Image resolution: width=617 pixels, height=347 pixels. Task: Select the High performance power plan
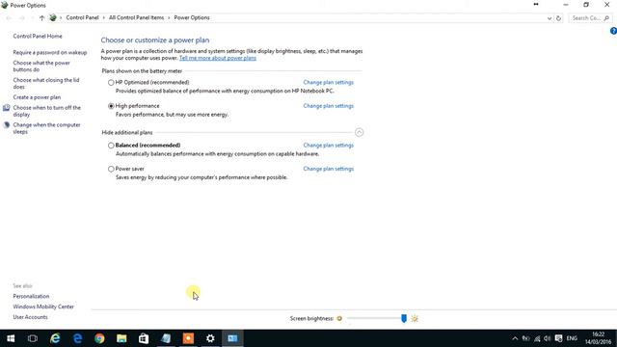(x=111, y=106)
